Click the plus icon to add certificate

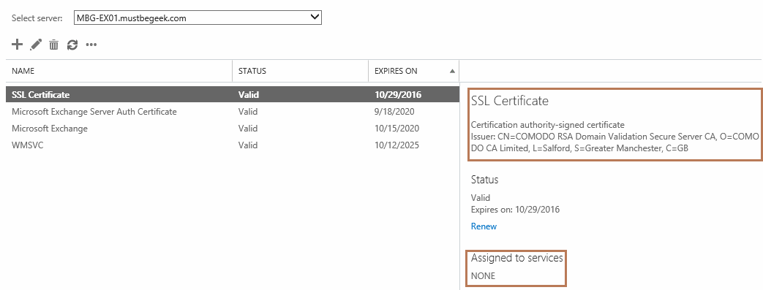pyautogui.click(x=17, y=45)
